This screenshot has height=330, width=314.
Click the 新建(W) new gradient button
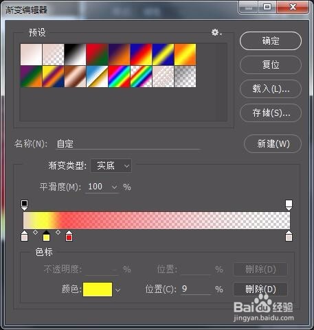(x=273, y=144)
